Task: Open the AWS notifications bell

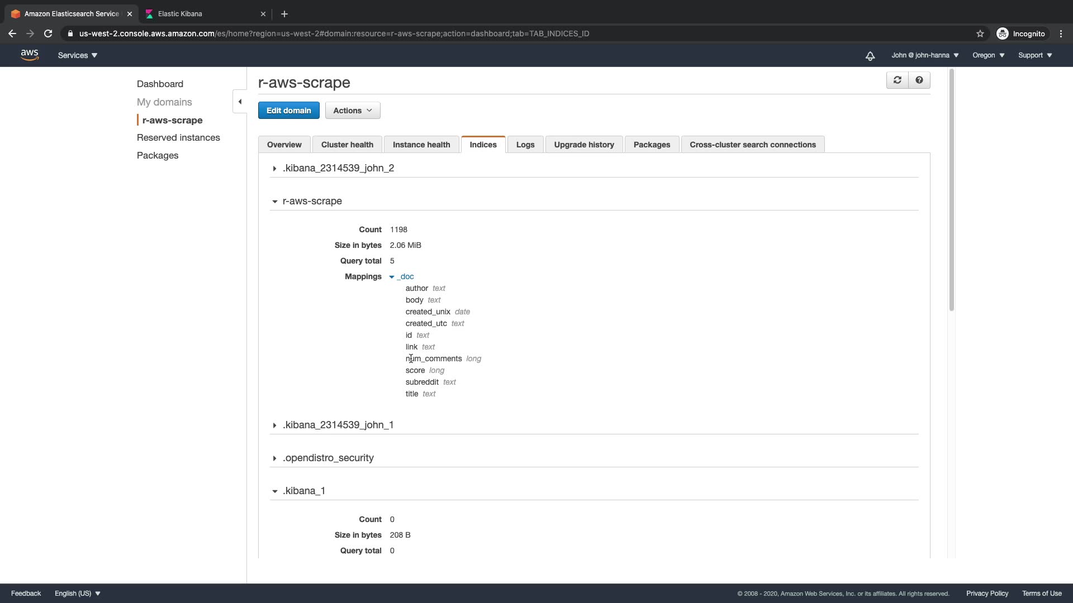Action: coord(870,56)
